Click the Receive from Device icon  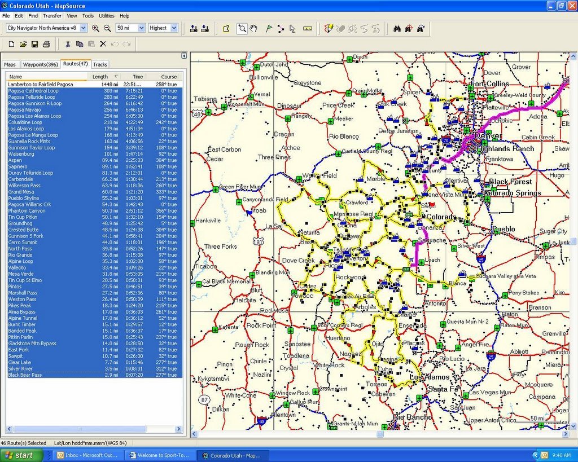pyautogui.click(x=205, y=28)
